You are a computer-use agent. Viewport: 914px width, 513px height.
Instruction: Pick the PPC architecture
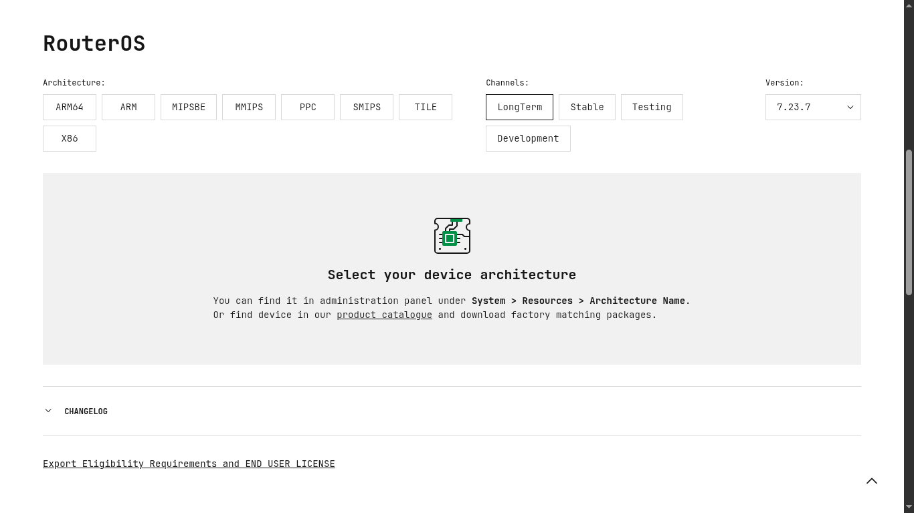(x=308, y=107)
